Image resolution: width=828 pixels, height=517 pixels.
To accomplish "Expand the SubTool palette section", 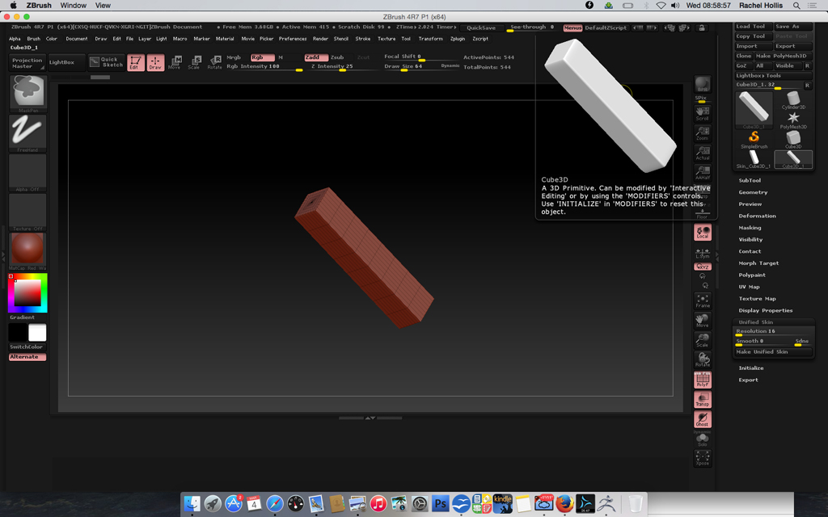I will point(750,180).
